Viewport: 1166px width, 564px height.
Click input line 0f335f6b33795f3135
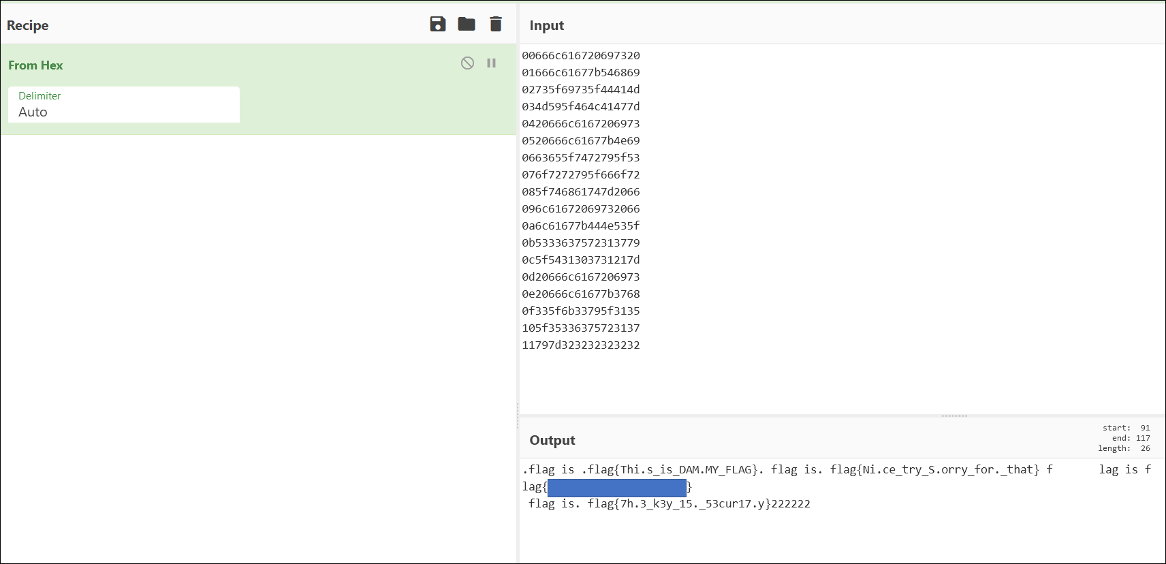(581, 311)
